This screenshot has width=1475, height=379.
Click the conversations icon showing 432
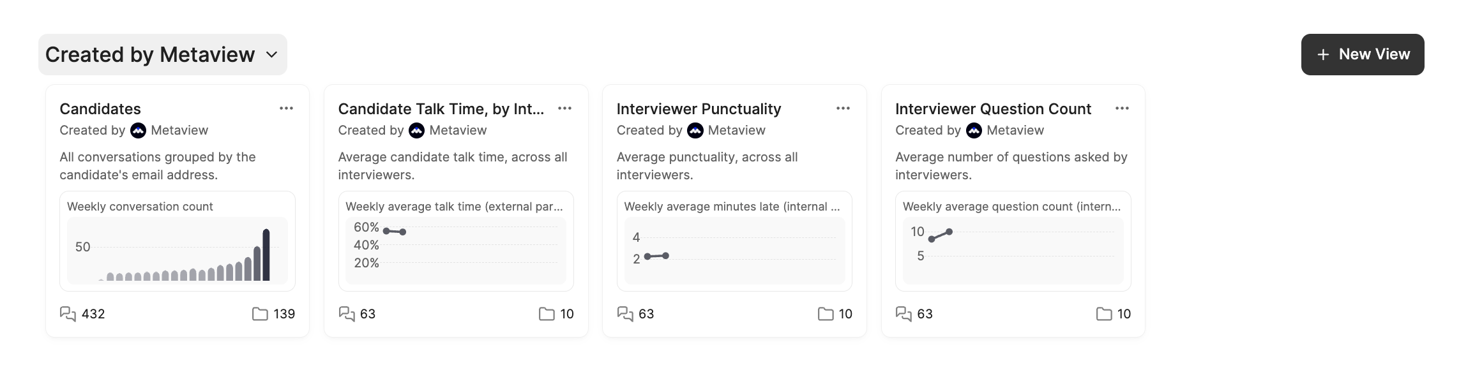coord(68,314)
